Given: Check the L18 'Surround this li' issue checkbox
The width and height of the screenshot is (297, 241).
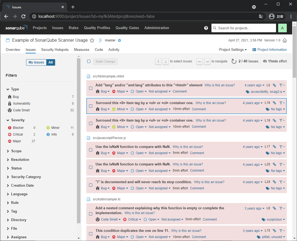Looking at the screenshot, I should coord(91,106).
